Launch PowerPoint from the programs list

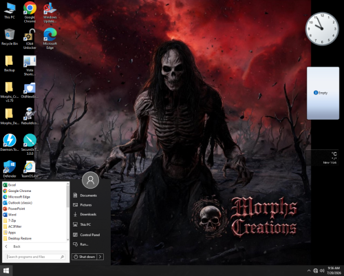[34, 209]
